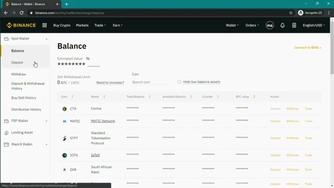Viewport: 334px width, 188px height.
Task: Click the app download QR icon
Action: [x=294, y=25]
